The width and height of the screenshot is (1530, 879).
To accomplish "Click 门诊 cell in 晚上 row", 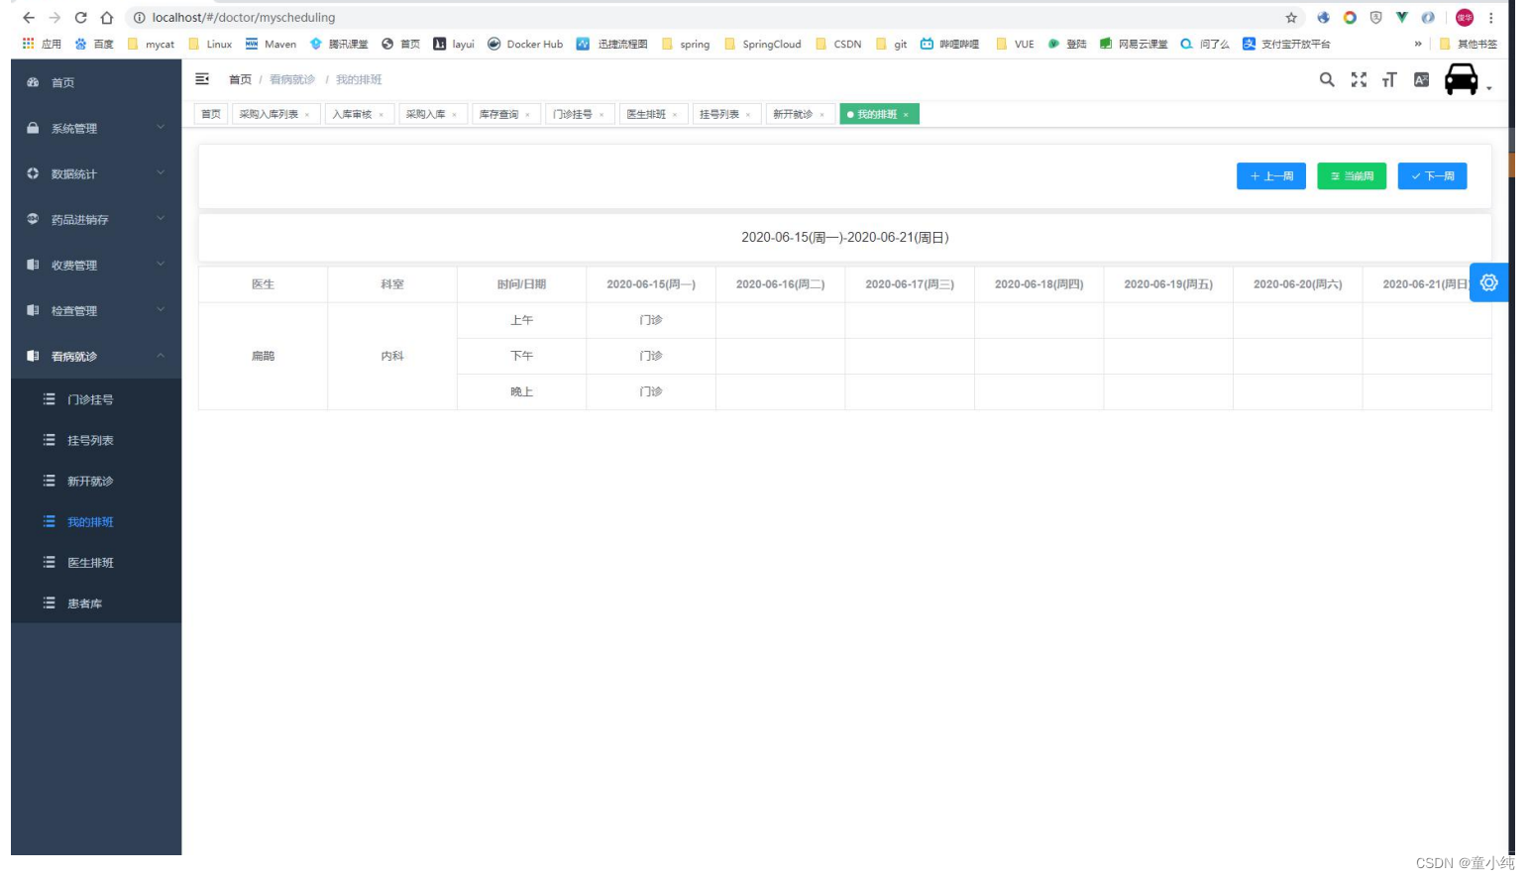I will click(651, 391).
